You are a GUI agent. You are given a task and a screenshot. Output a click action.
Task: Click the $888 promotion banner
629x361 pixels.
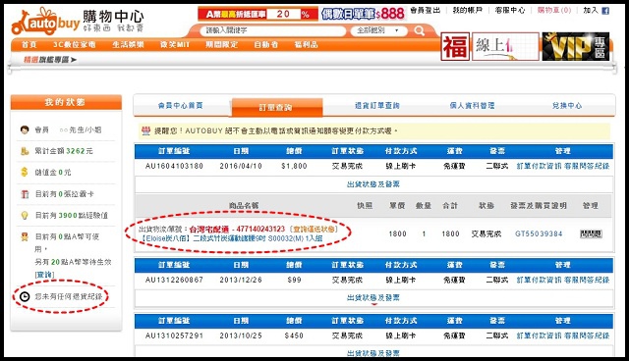364,14
